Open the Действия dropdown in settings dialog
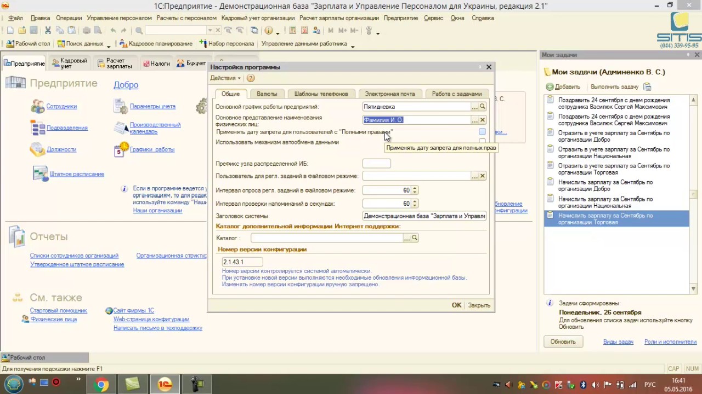The image size is (702, 394). coord(225,78)
